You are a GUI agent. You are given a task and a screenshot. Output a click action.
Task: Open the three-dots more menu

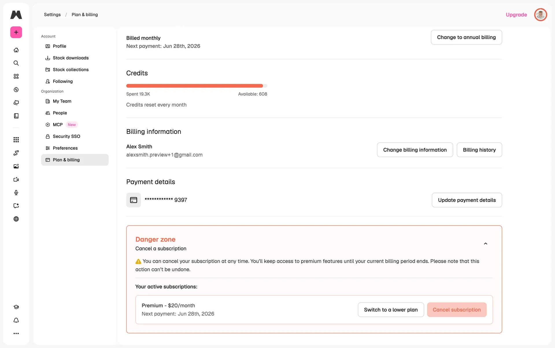tap(16, 333)
